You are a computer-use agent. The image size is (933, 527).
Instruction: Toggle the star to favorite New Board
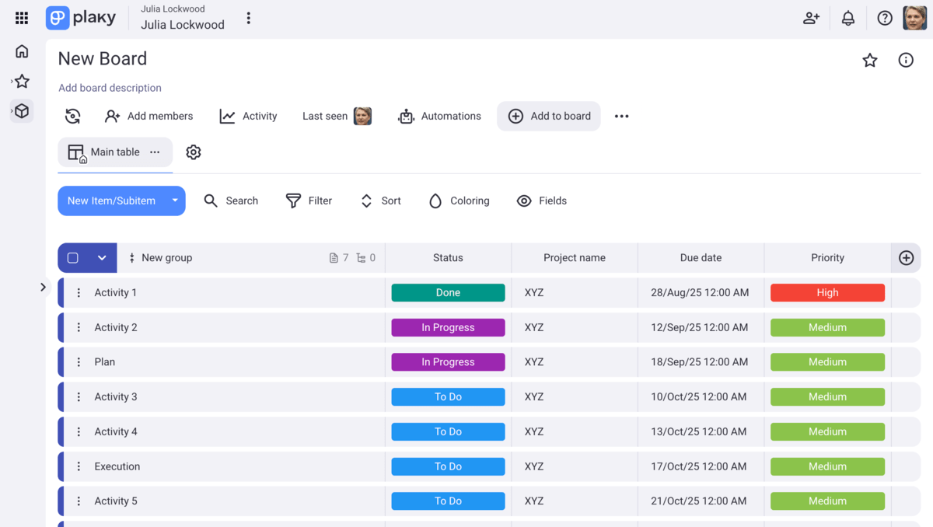(x=869, y=60)
